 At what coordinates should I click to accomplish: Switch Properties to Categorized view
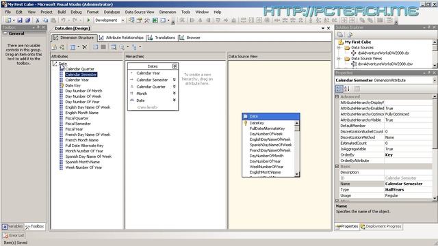[x=339, y=89]
